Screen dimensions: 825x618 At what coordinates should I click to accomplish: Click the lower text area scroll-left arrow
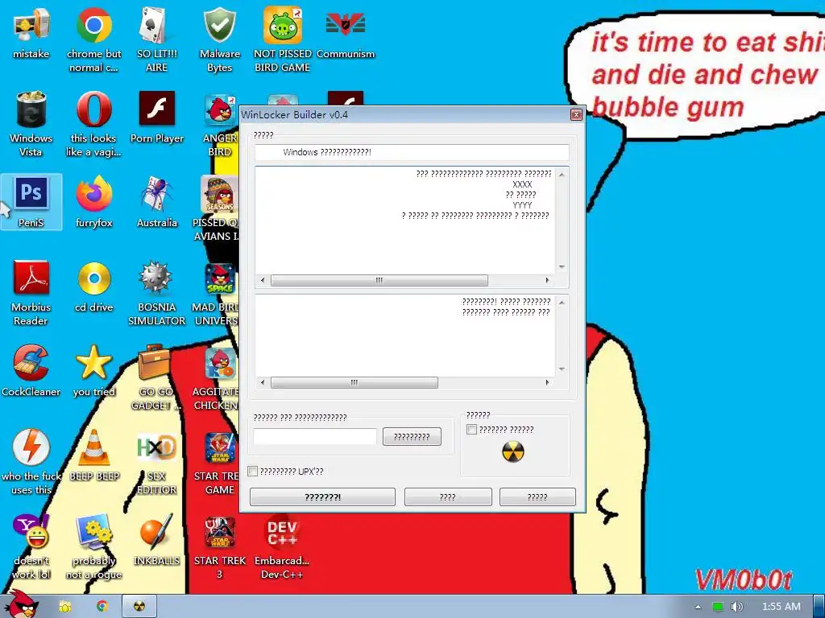pos(263,382)
